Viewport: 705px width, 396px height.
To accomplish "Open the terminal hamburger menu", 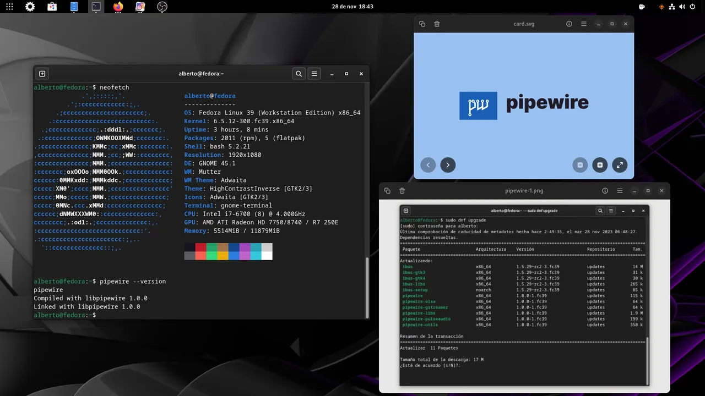I will click(314, 74).
